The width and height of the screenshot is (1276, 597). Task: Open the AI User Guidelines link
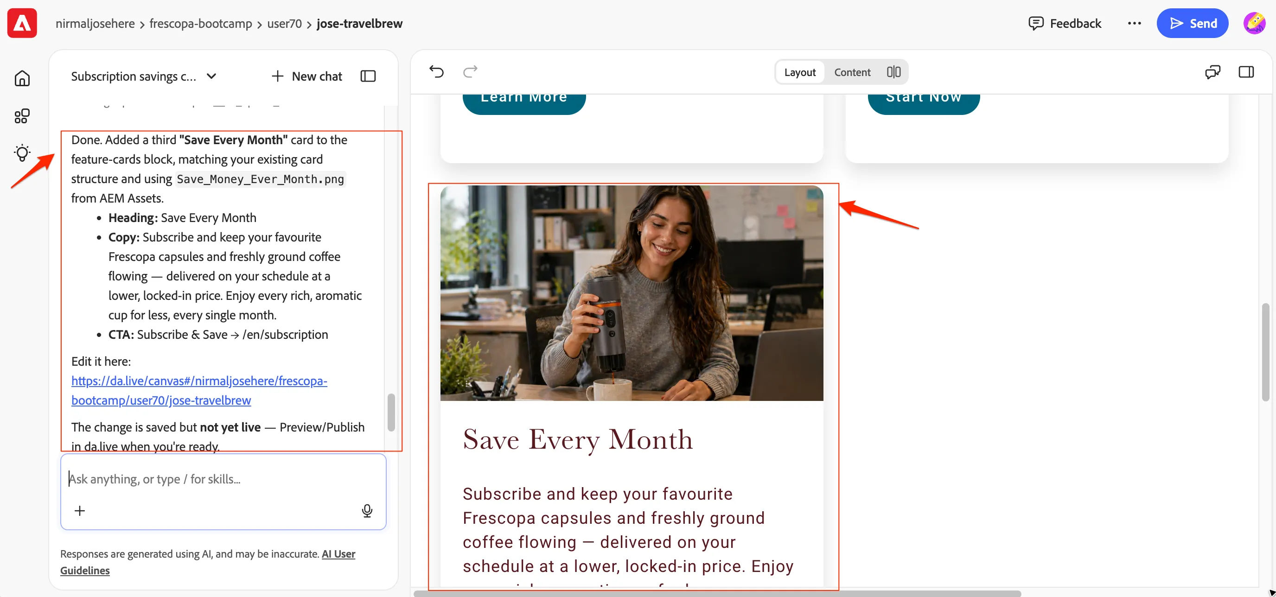pyautogui.click(x=208, y=562)
